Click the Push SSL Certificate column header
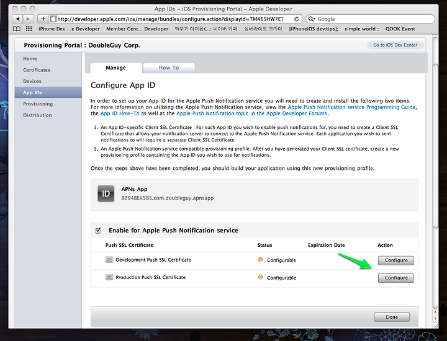This screenshot has height=341, width=447. tap(129, 245)
